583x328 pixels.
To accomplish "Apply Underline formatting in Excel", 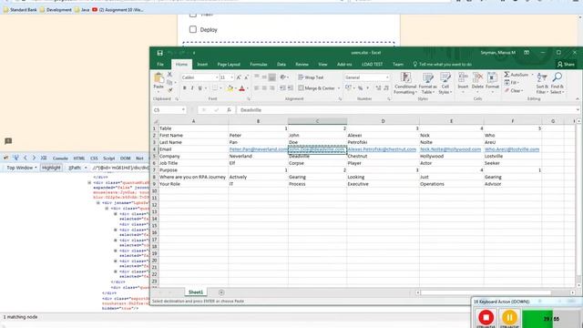I will click(x=200, y=88).
